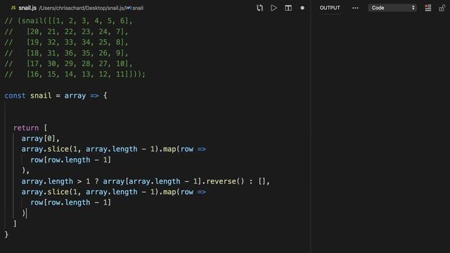Click comment line with 17, 30, 29

69,64
